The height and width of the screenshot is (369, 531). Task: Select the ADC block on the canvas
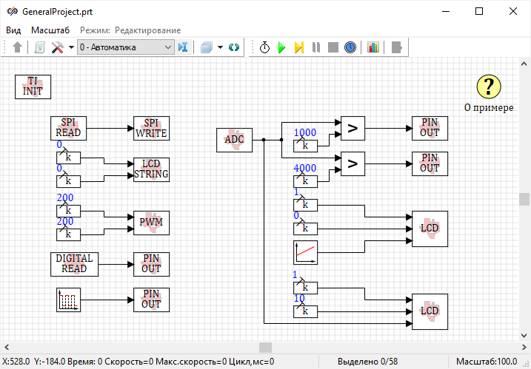pyautogui.click(x=234, y=140)
